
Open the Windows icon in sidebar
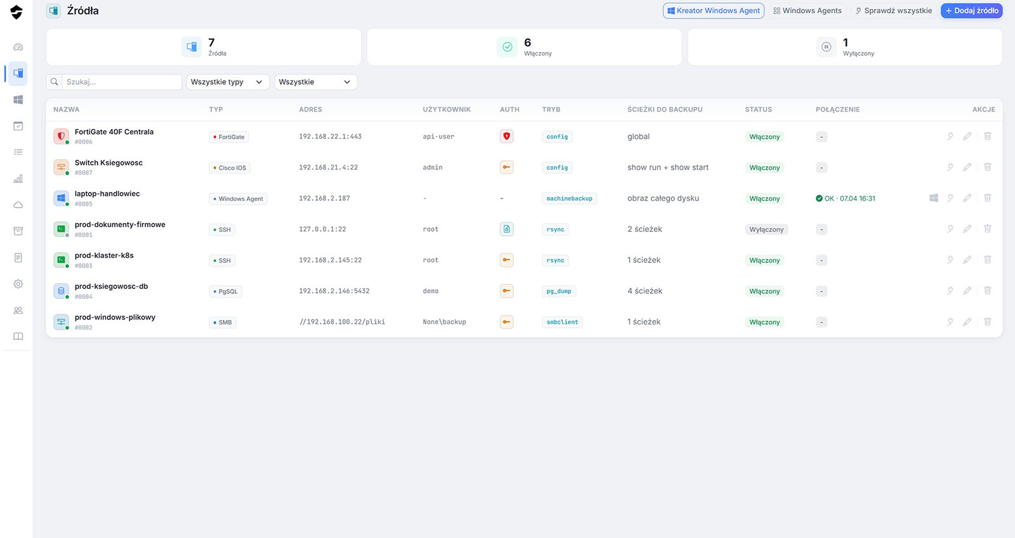(x=18, y=99)
